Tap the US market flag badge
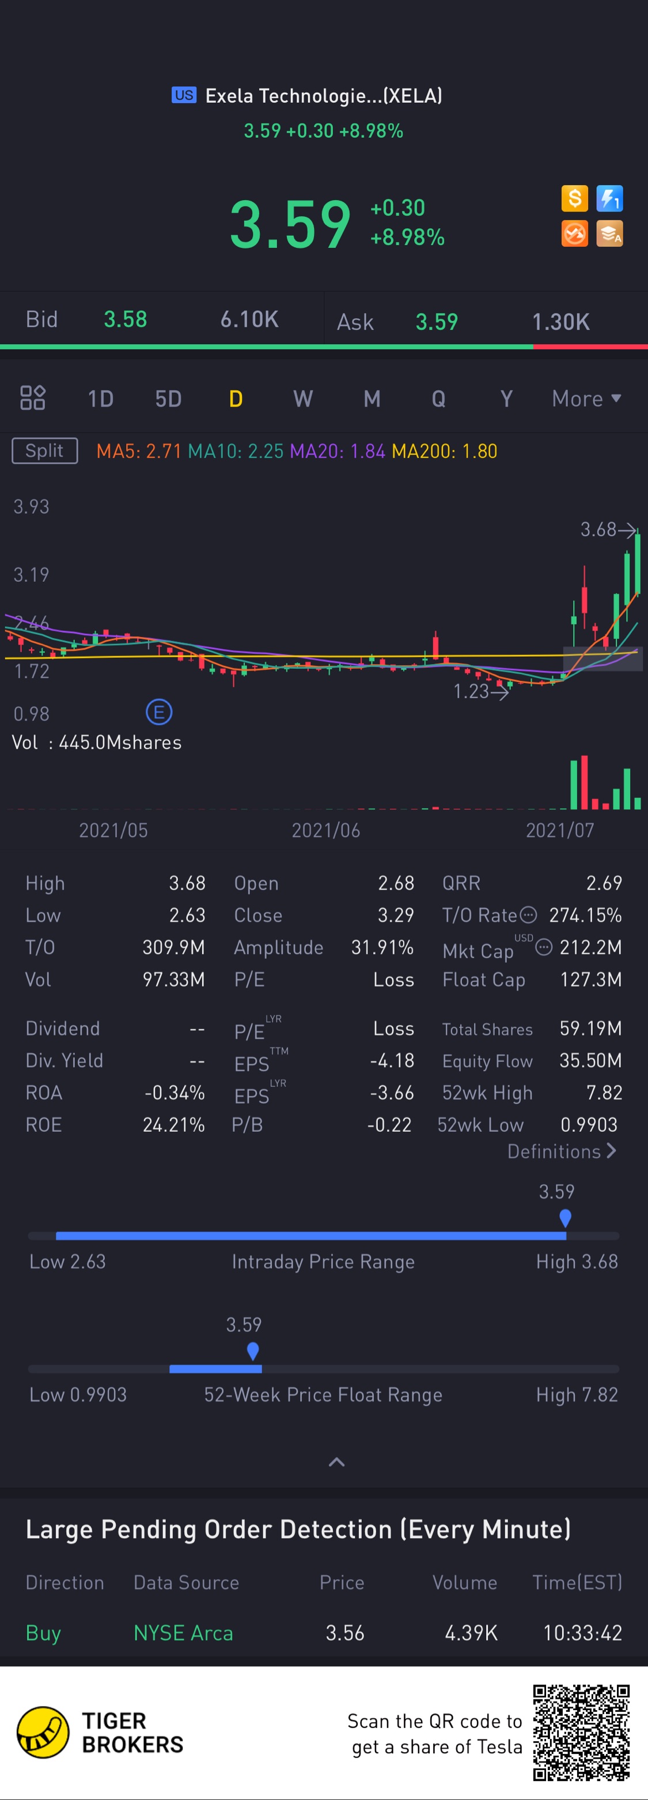 tap(184, 95)
